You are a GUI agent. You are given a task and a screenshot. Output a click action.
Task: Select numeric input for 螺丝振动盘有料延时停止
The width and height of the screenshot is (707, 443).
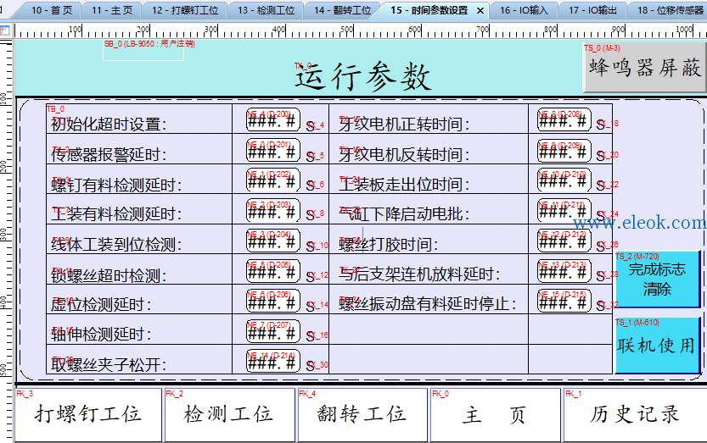564,300
